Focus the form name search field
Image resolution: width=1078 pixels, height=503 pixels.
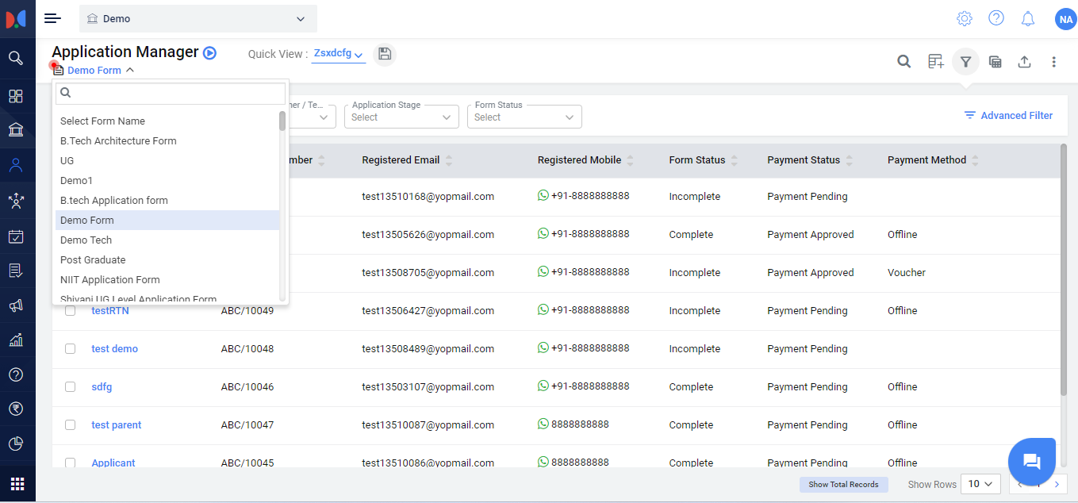pyautogui.click(x=171, y=94)
